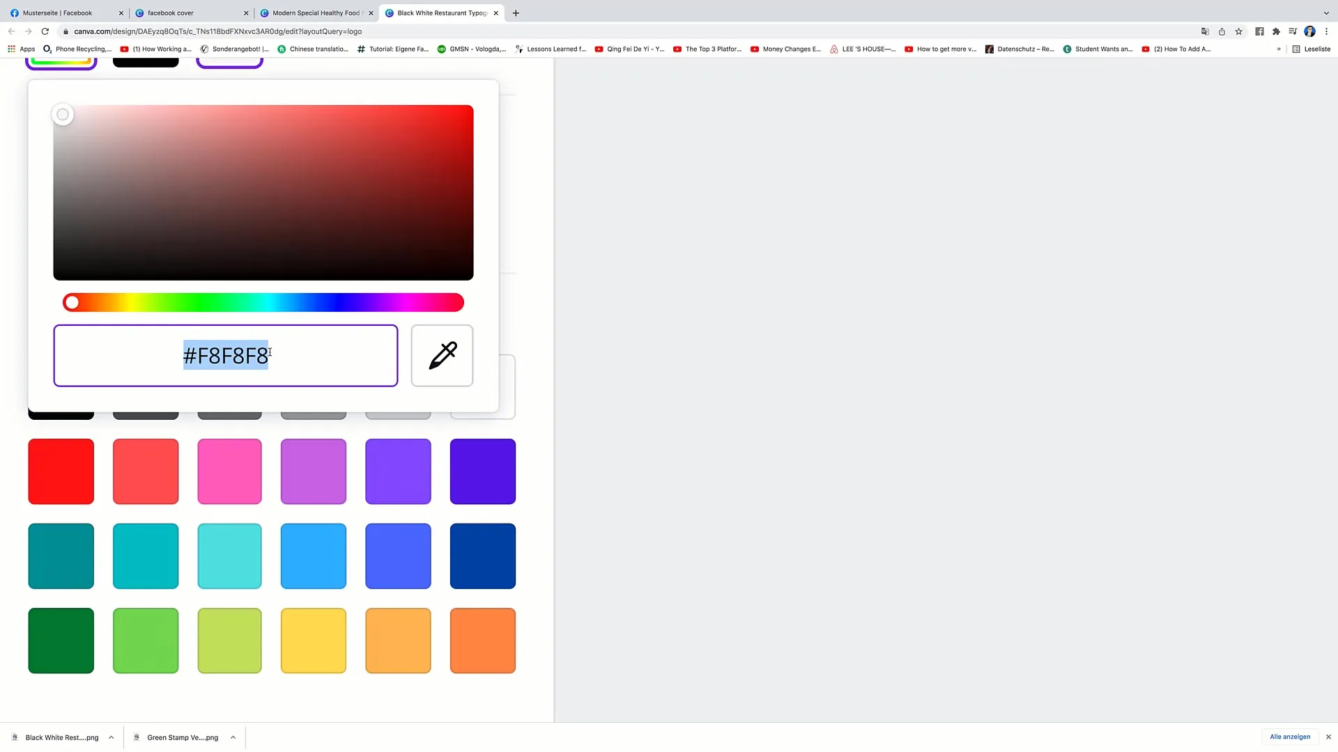Select the Black White Rest... taskbar item
This screenshot has height=752, width=1338.
click(61, 737)
